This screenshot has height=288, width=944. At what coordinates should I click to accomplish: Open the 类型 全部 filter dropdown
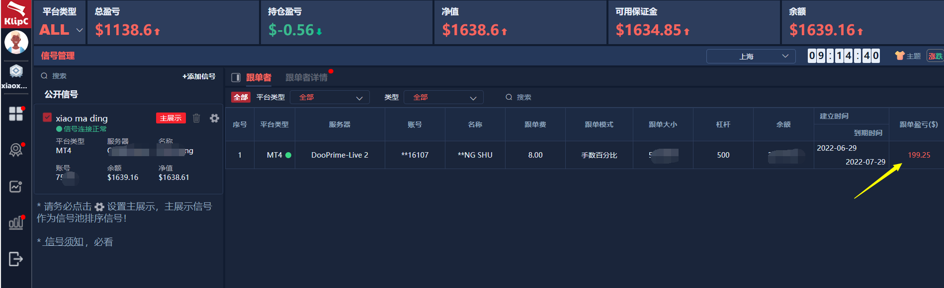point(443,97)
